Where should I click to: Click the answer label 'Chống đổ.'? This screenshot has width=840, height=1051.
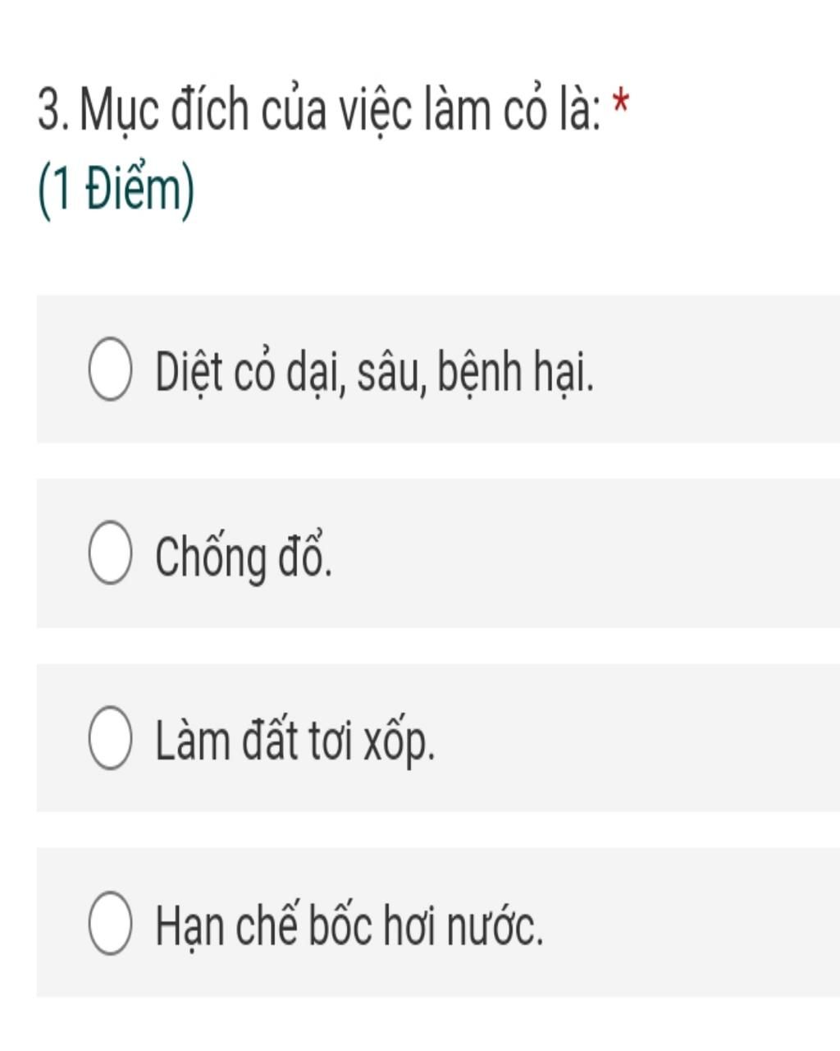click(x=244, y=556)
